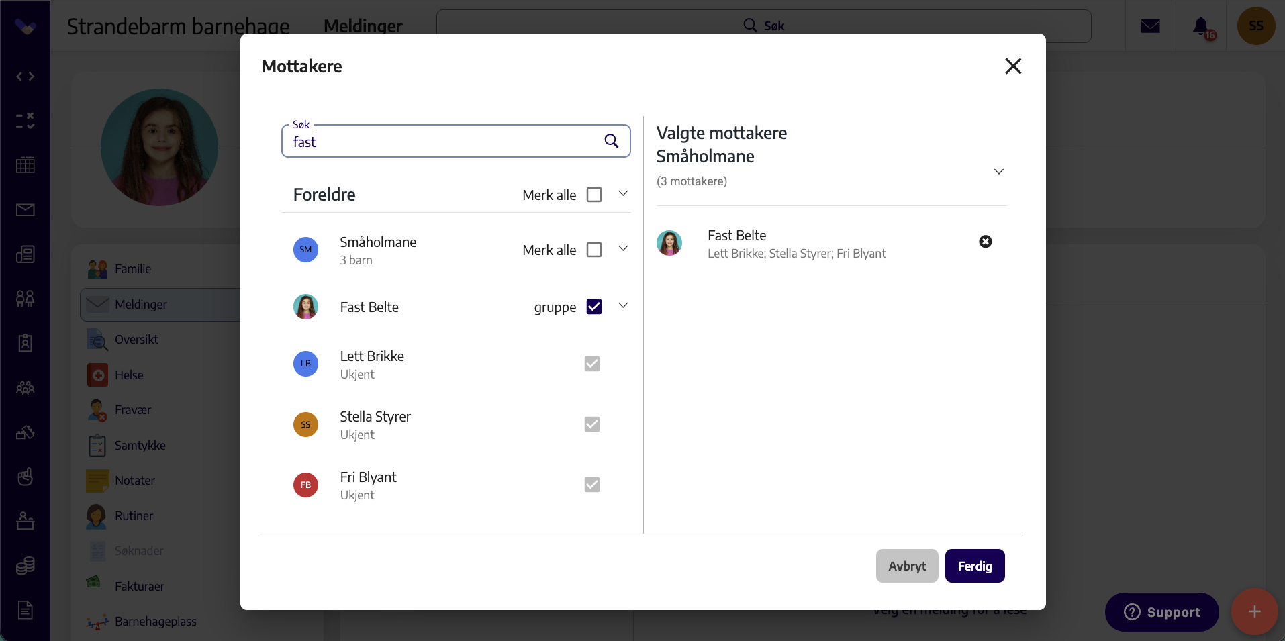Click the SS user avatar in header
The width and height of the screenshot is (1285, 641).
point(1255,26)
